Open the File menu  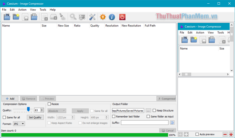pyautogui.click(x=4, y=10)
